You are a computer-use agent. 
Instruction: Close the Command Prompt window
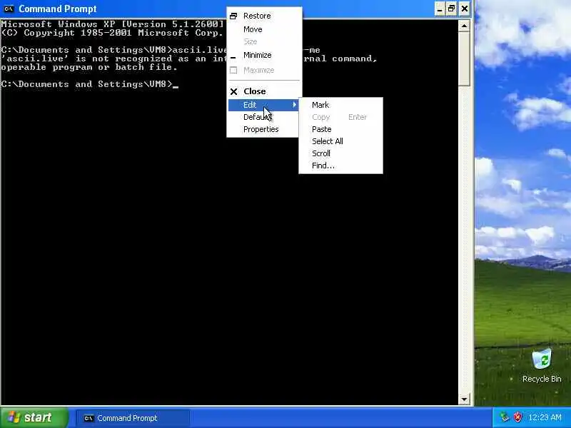click(x=465, y=9)
